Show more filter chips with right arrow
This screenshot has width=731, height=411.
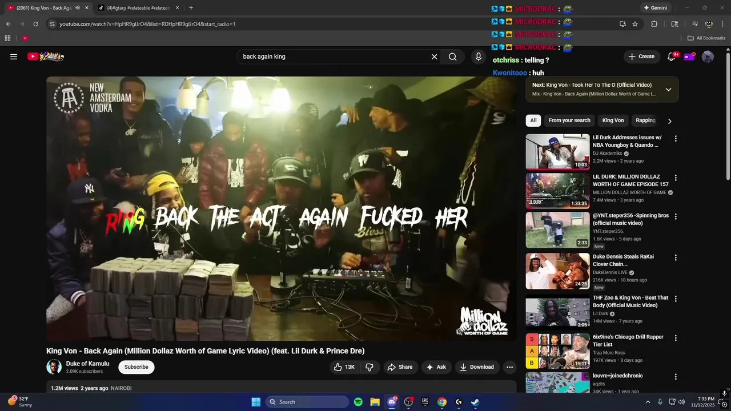(670, 121)
